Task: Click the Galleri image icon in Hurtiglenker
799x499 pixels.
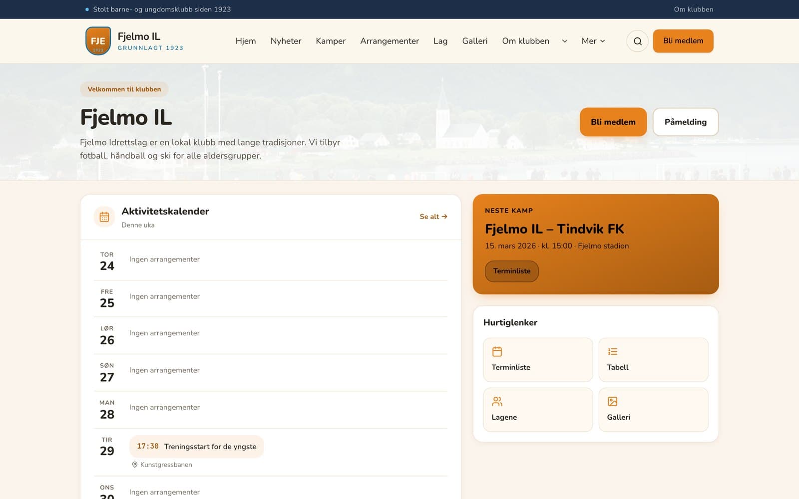Action: coord(612,401)
